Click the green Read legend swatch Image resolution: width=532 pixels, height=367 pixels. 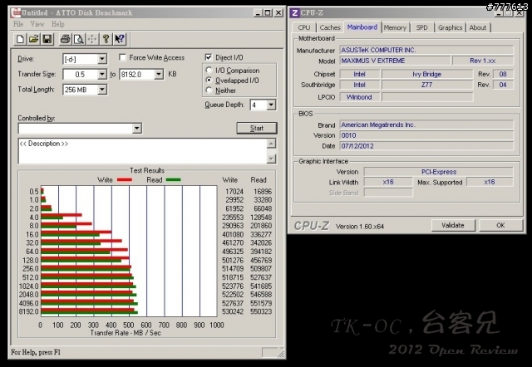coord(174,180)
